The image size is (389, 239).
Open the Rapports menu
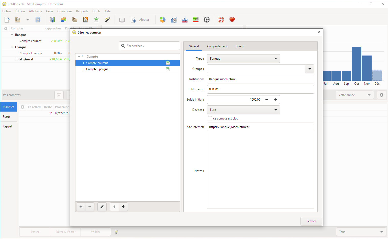click(82, 11)
